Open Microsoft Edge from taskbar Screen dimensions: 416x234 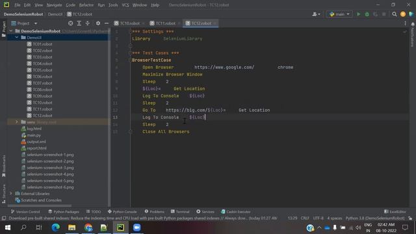[x=55, y=227]
